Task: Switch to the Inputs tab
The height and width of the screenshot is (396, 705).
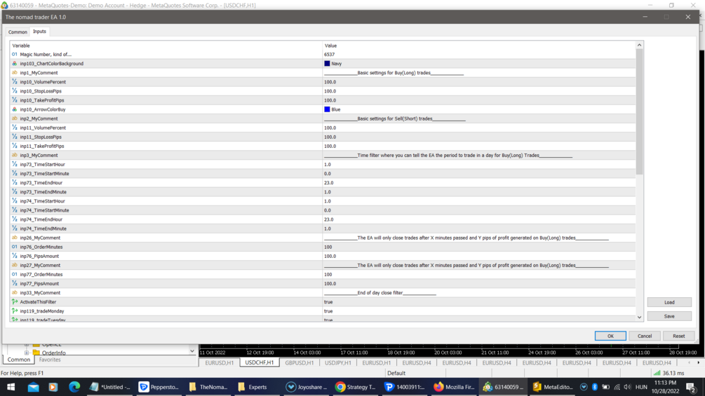Action: [39, 32]
